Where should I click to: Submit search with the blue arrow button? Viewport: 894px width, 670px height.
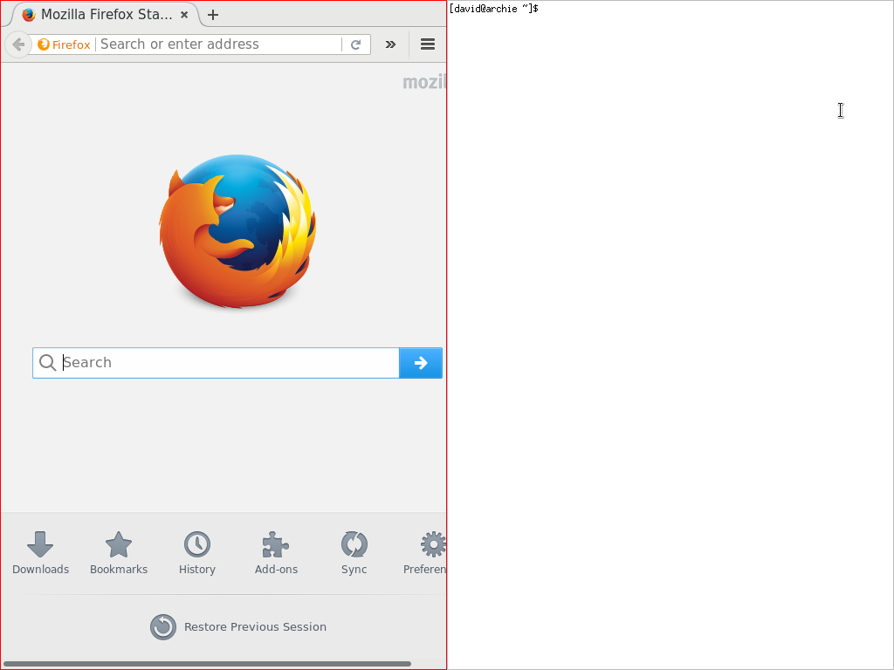pyautogui.click(x=421, y=363)
